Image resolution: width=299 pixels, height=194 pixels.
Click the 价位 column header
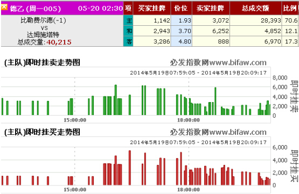(181, 8)
